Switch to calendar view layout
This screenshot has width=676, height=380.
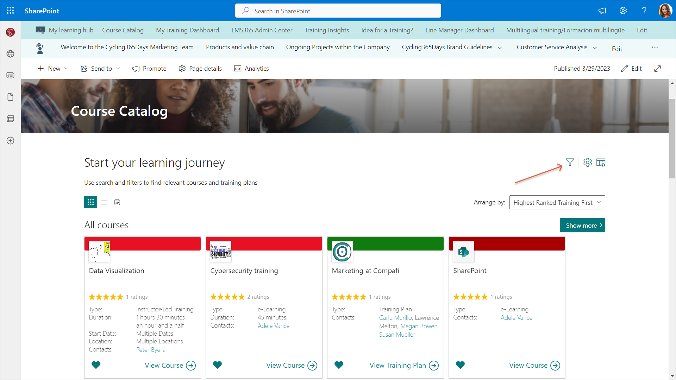[117, 202]
